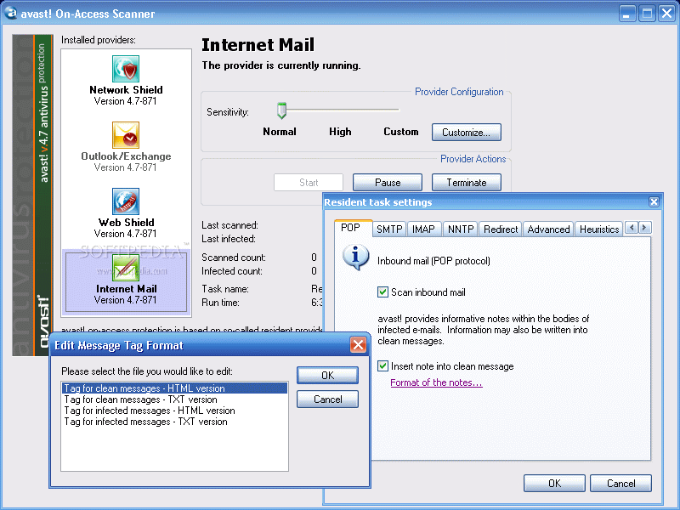This screenshot has width=680, height=510.
Task: Select Tag for infected messages - TXT version
Action: point(175,422)
